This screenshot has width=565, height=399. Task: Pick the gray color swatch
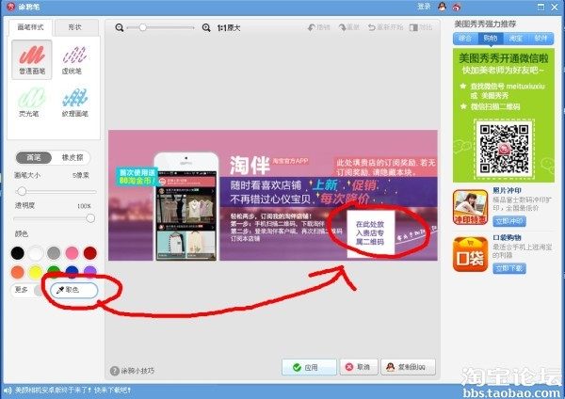54,253
